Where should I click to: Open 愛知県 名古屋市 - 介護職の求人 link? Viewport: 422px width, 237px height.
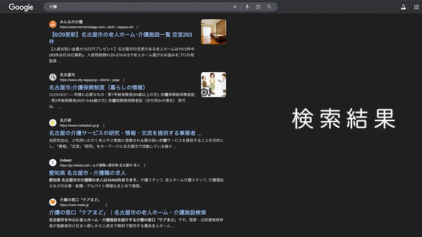(87, 173)
